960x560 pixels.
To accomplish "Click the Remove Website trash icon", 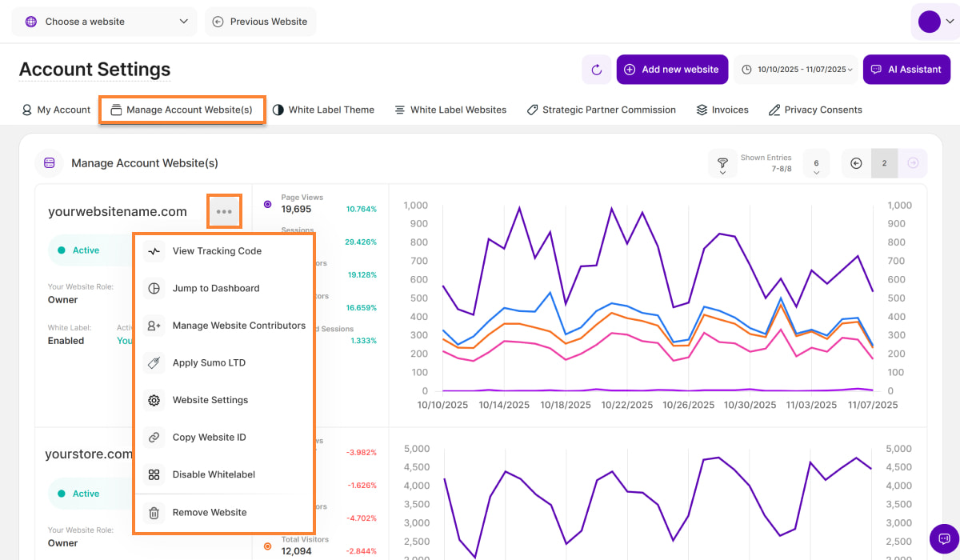I will click(154, 512).
